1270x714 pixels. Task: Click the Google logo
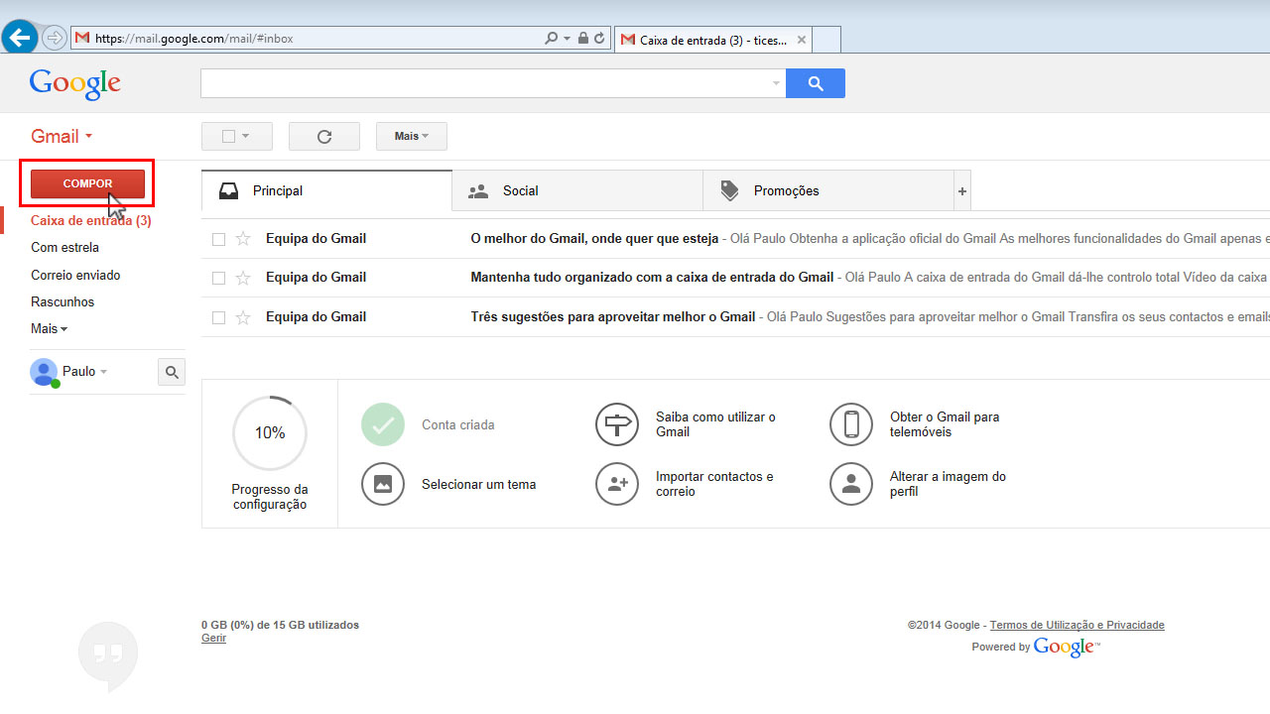click(75, 83)
